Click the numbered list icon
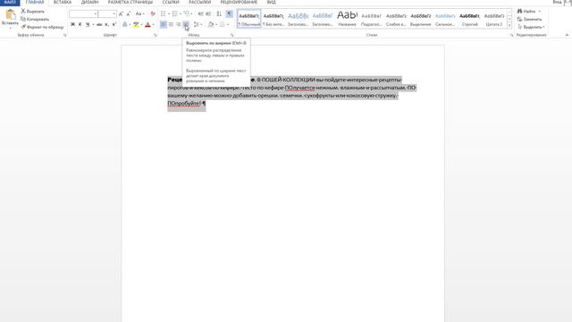The image size is (572, 322). click(x=175, y=14)
